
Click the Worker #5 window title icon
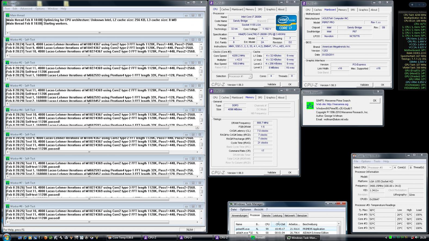(x=7, y=134)
